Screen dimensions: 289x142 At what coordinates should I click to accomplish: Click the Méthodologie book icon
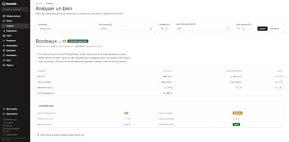pos(4,120)
